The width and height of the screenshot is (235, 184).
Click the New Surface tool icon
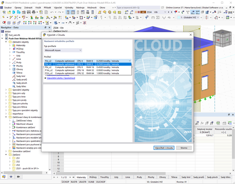point(66,18)
